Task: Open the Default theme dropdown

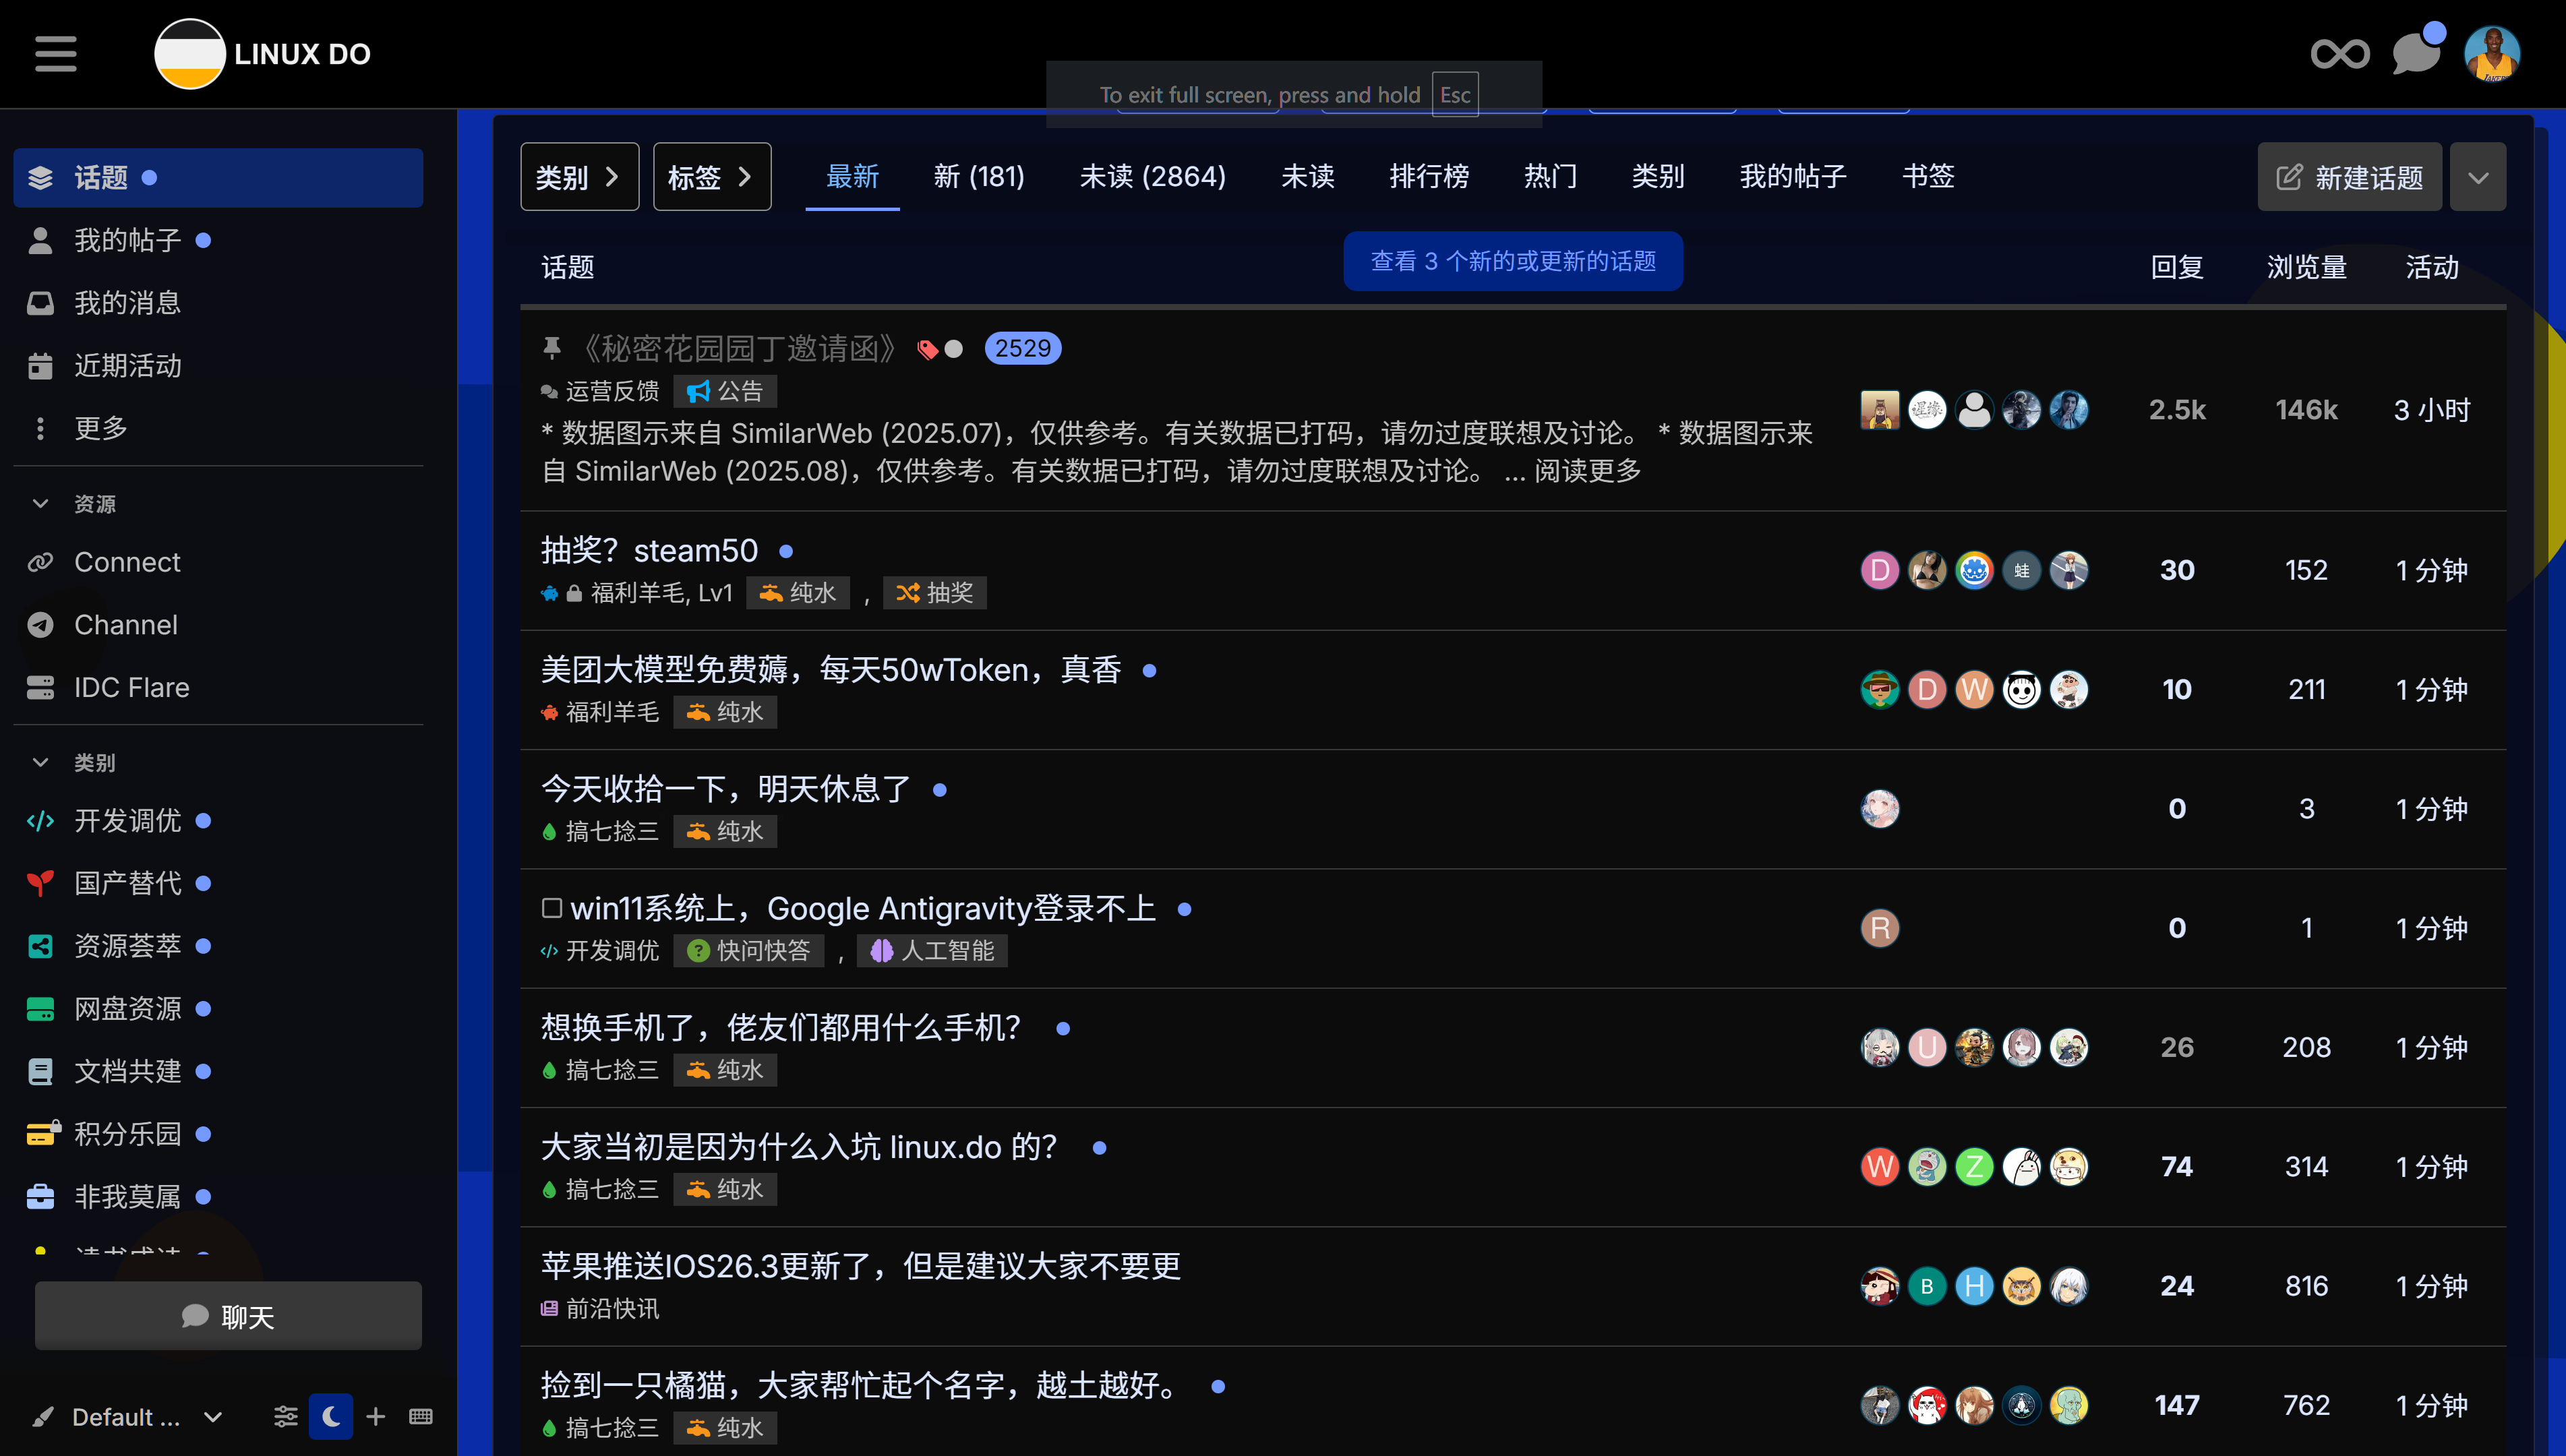Action: coord(126,1416)
